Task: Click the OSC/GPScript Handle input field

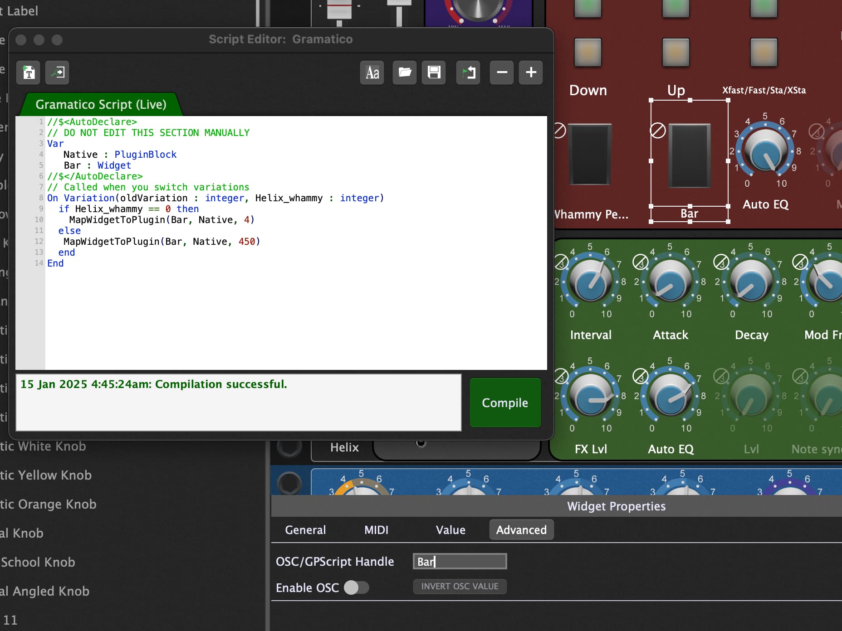Action: point(460,561)
